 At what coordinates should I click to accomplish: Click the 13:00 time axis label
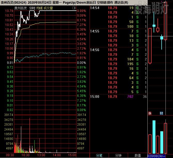(41, 155)
